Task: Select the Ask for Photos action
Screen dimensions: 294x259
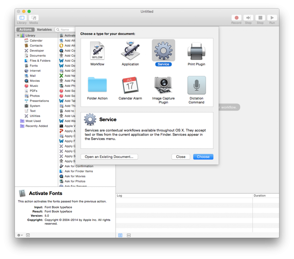Action: coord(75,181)
